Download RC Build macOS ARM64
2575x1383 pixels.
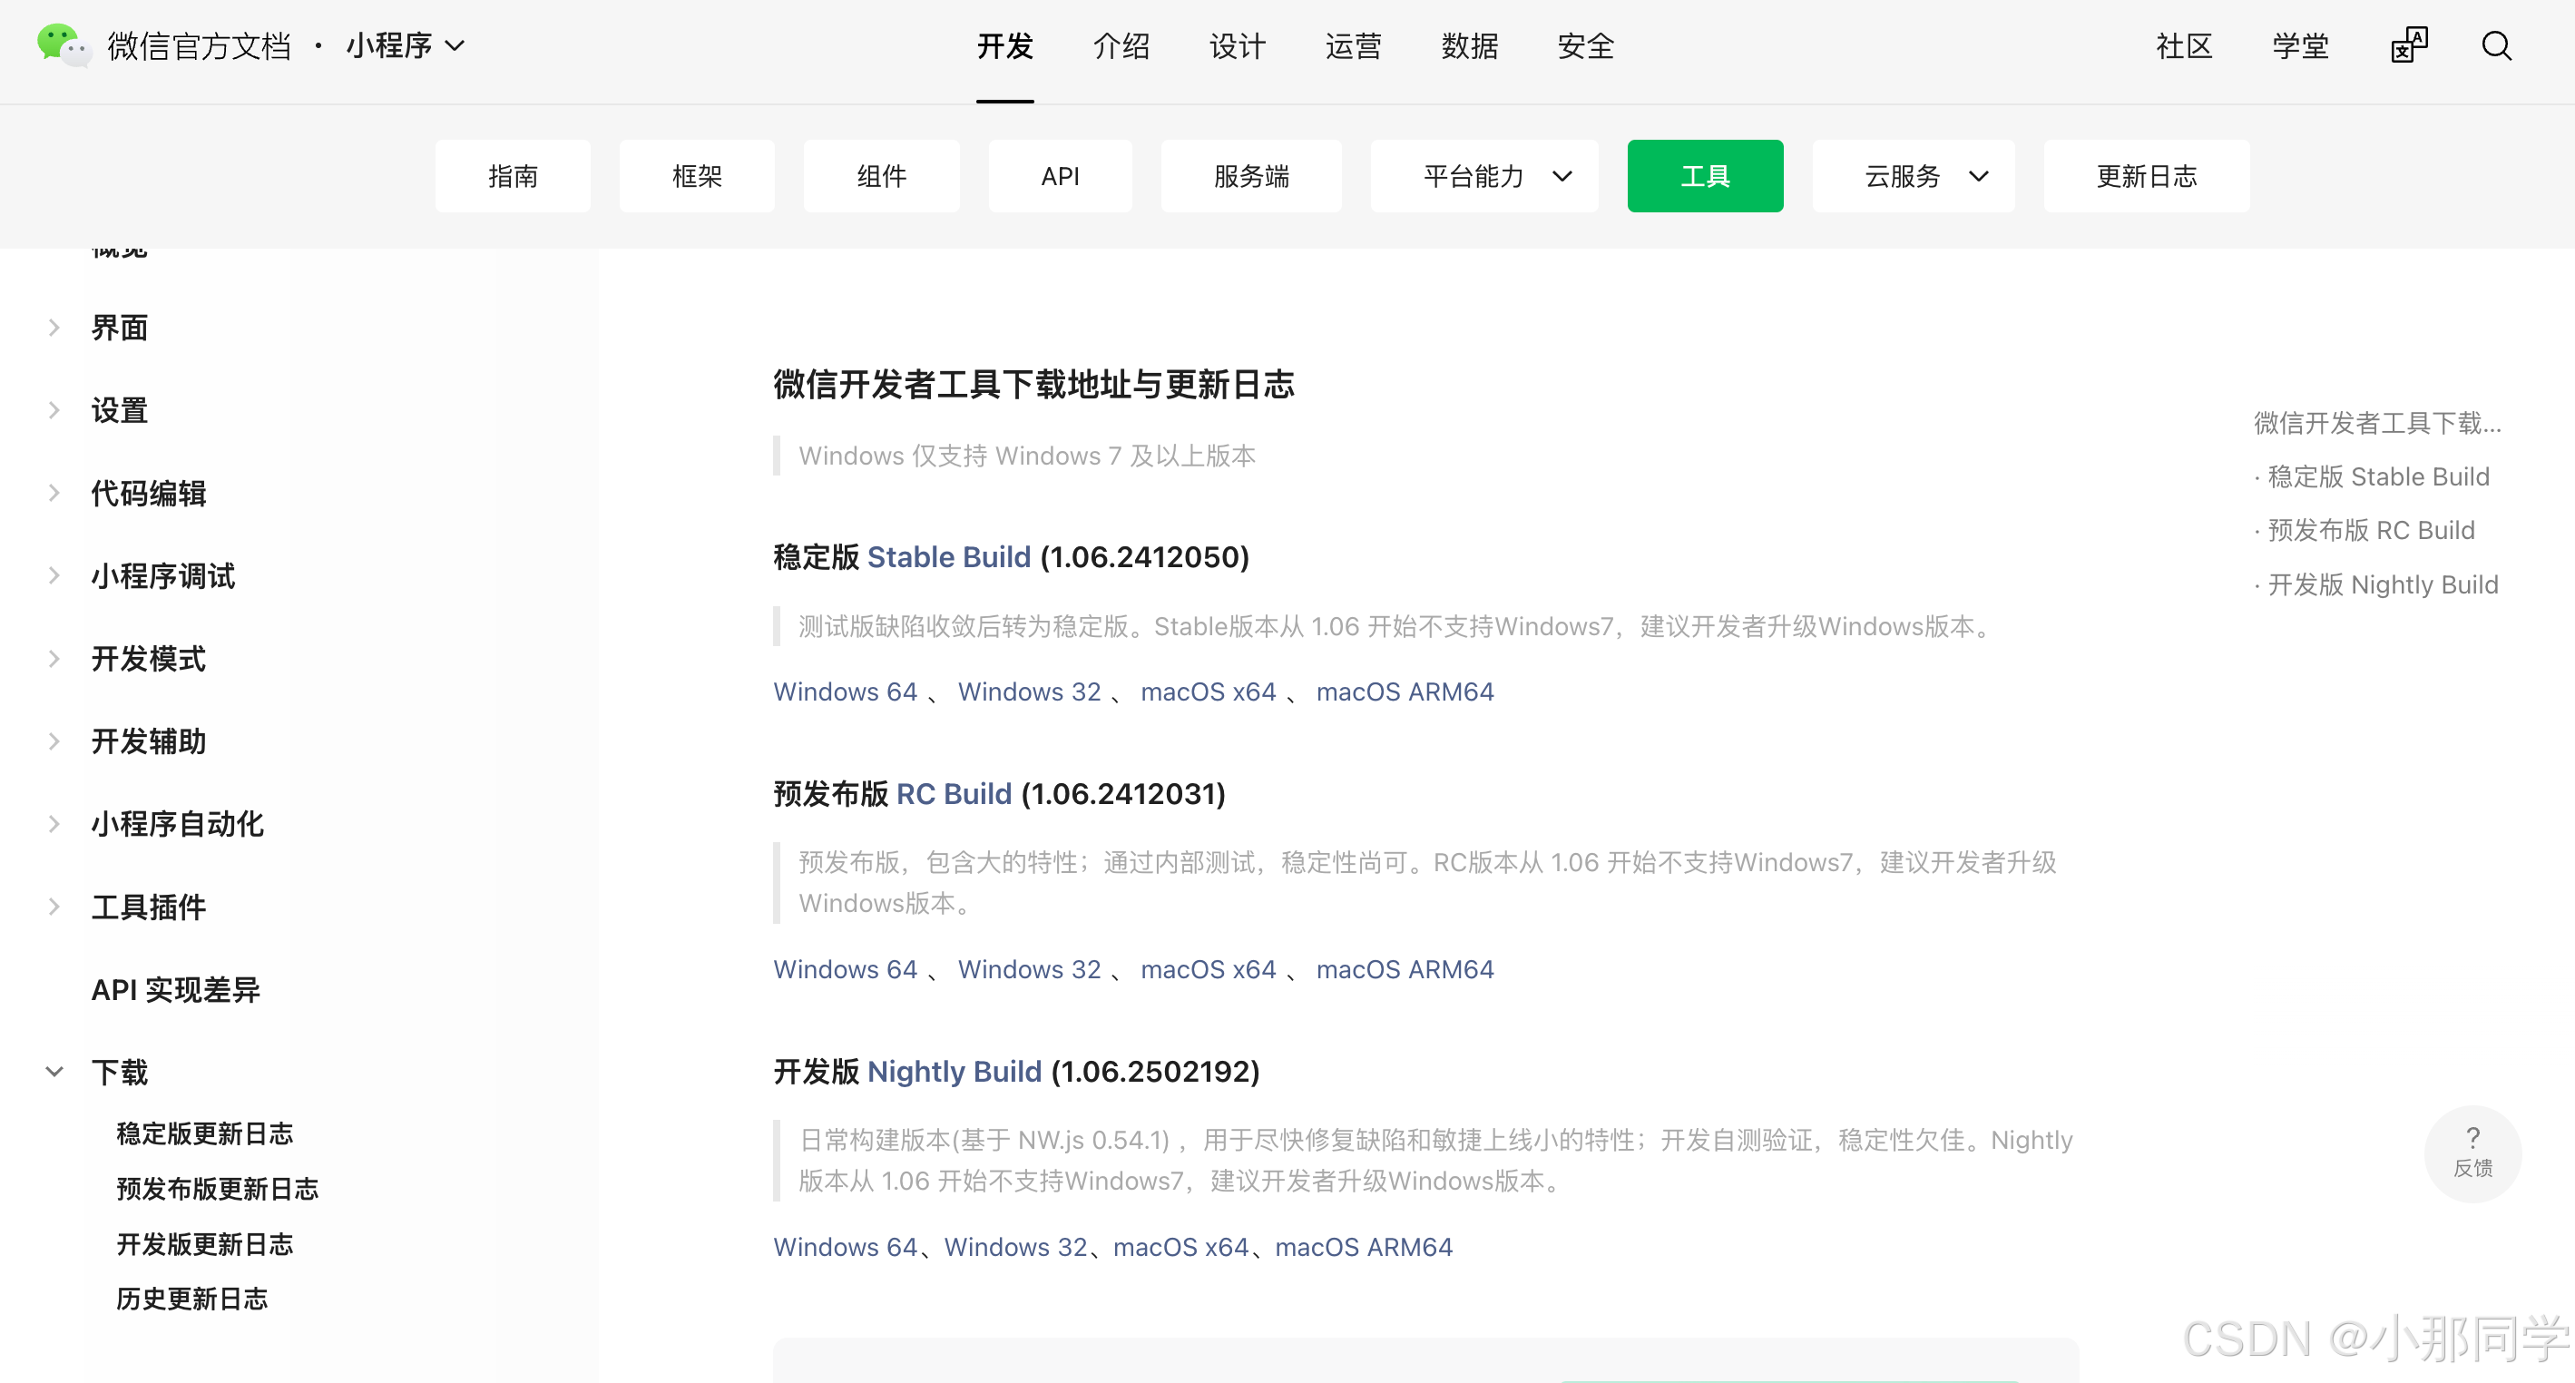(x=1405, y=969)
